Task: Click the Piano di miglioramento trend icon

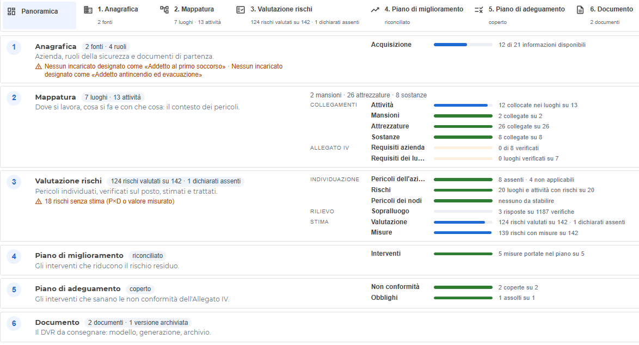Action: 375,9
